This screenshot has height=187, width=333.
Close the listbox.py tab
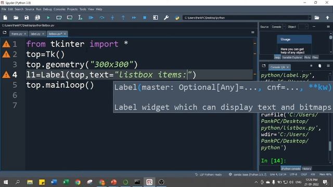pyautogui.click(x=65, y=34)
